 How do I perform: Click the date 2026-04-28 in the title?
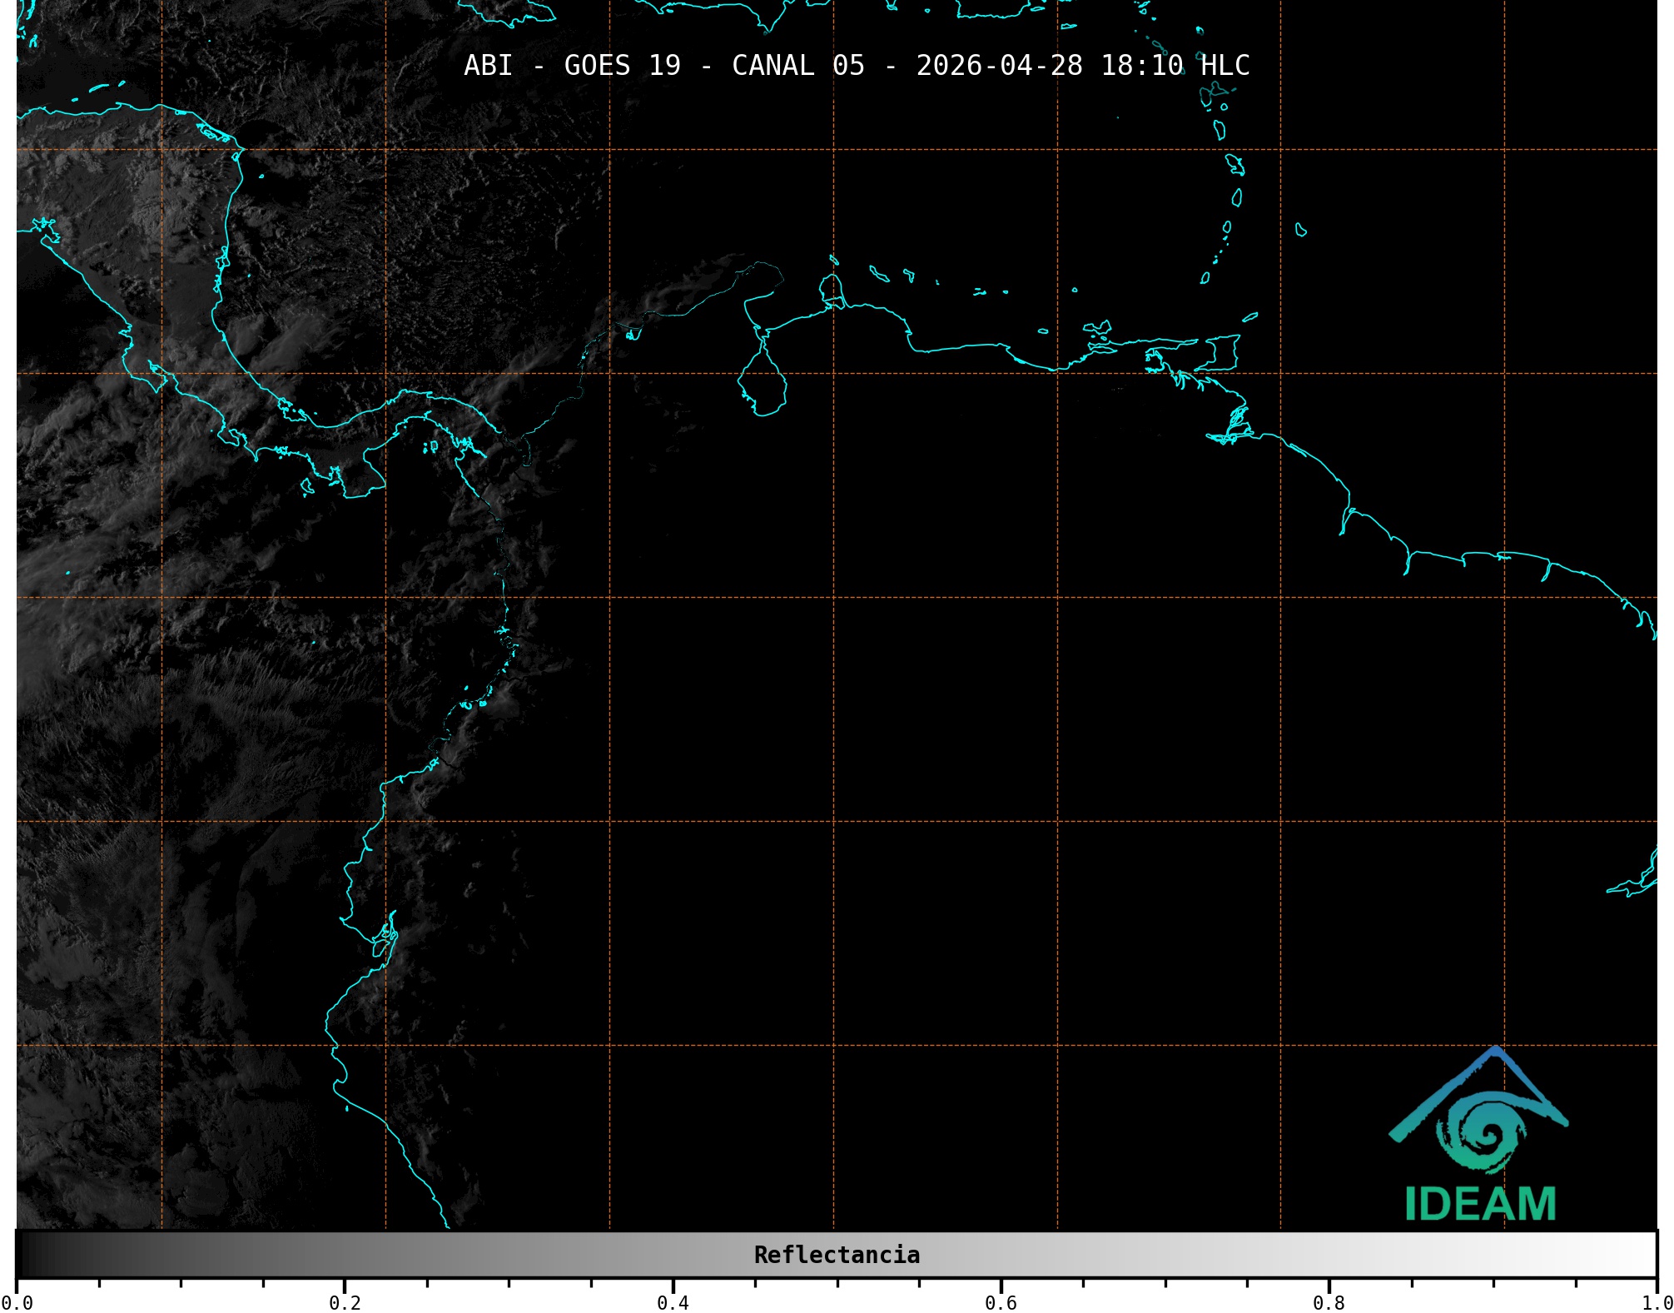(x=999, y=65)
